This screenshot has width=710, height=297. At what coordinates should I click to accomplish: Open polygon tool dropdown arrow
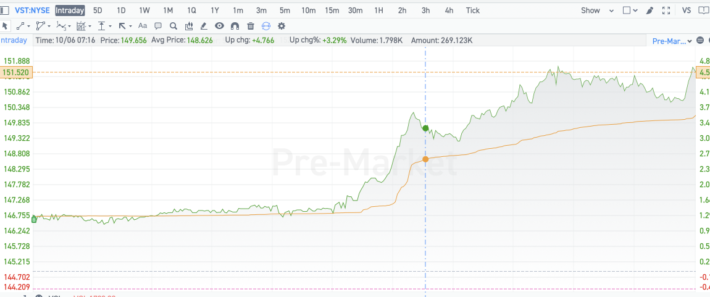48,27
